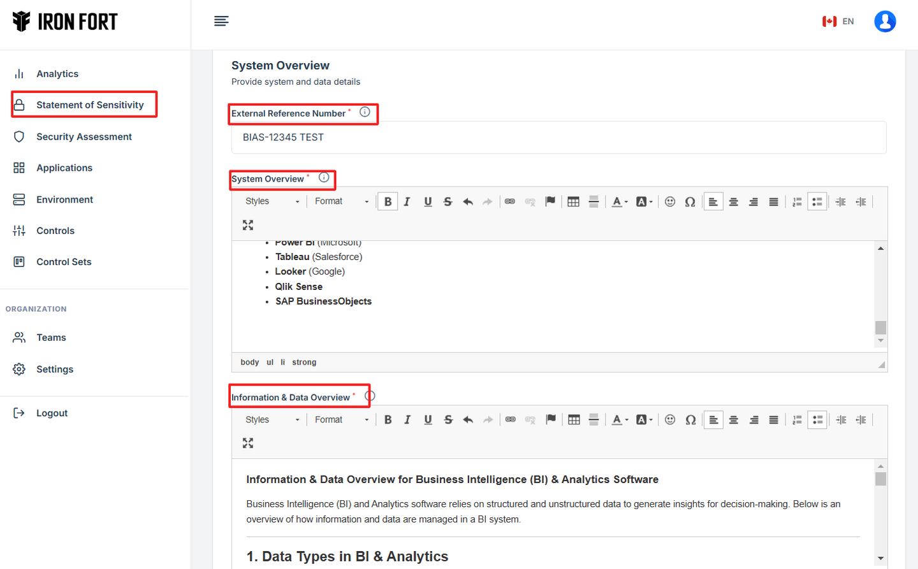Insert special character omega in System Overview editor
The image size is (918, 569).
click(690, 201)
